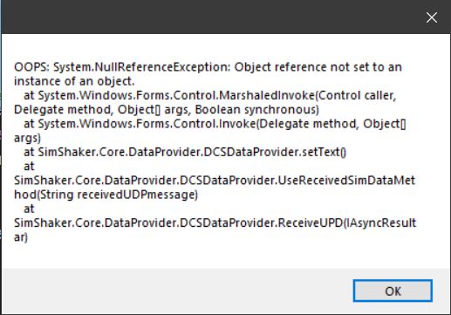
Task: Dismiss the error with the OK button
Action: pyautogui.click(x=393, y=291)
